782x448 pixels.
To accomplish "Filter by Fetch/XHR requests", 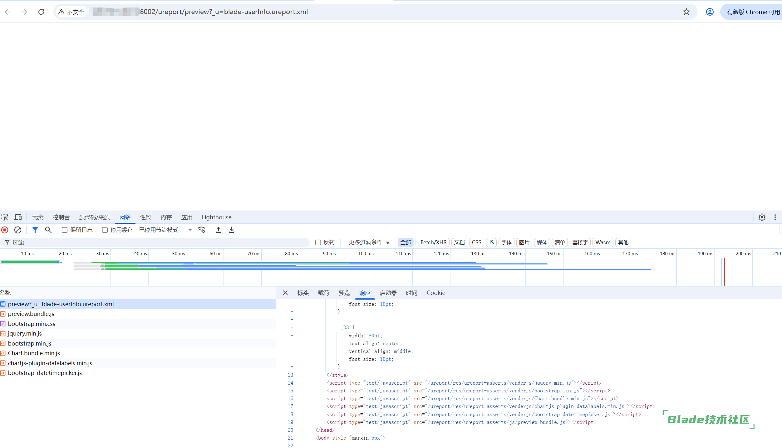I will pyautogui.click(x=433, y=242).
